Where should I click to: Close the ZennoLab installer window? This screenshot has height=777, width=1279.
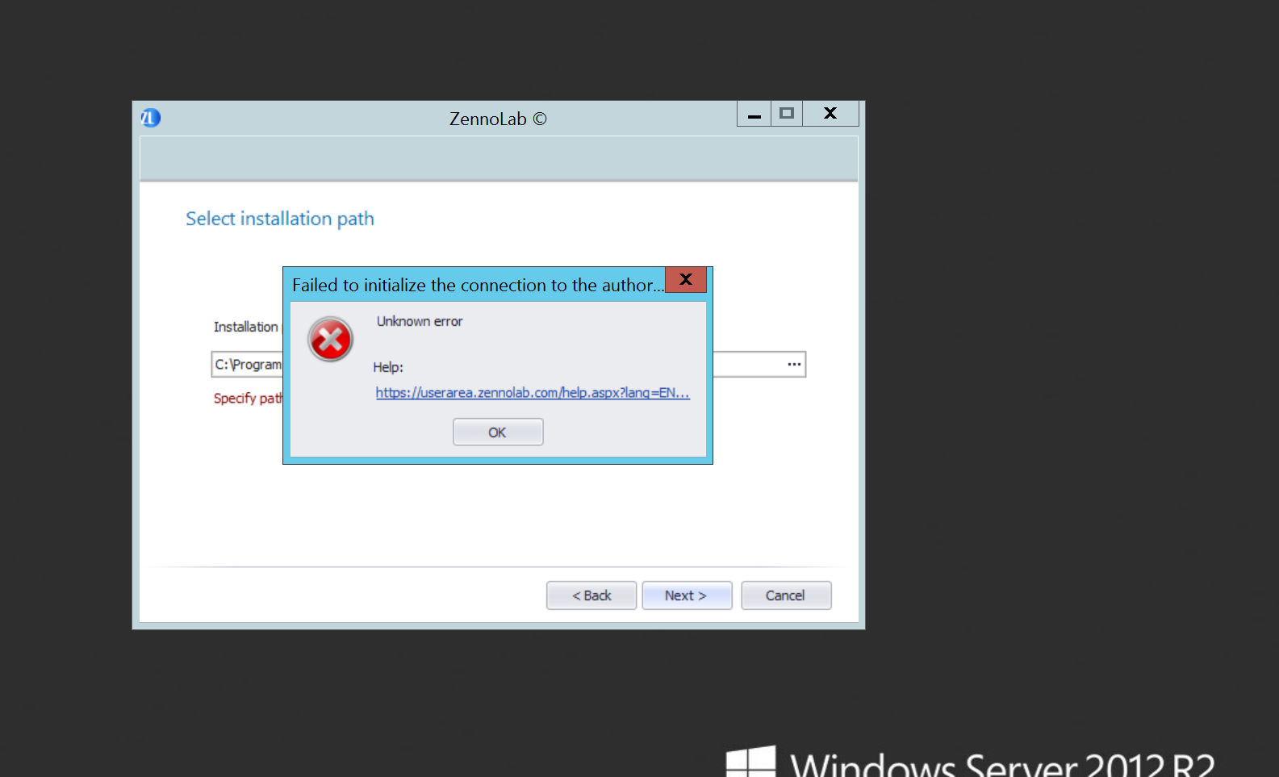(830, 114)
